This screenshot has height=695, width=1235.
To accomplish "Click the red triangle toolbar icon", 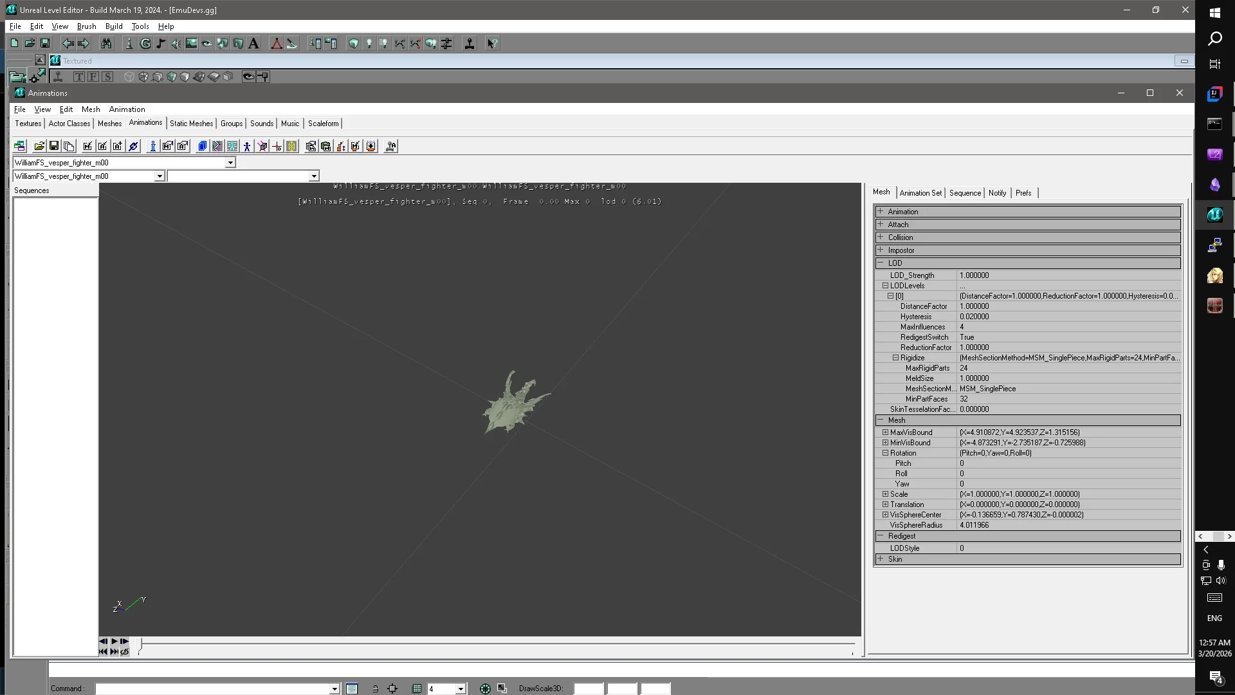I will (277, 44).
